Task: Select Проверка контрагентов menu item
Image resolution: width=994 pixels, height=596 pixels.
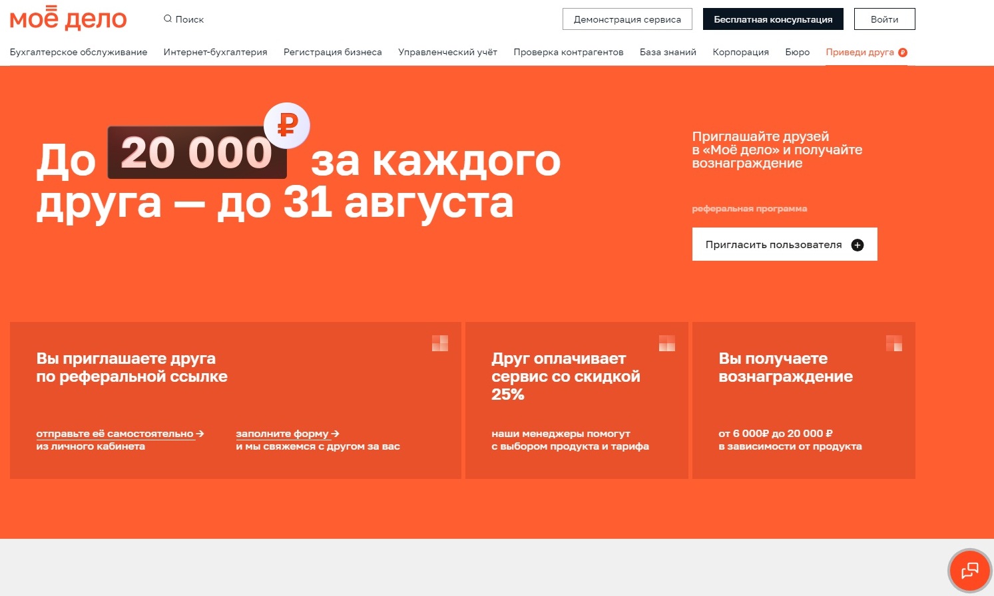Action: click(x=568, y=52)
